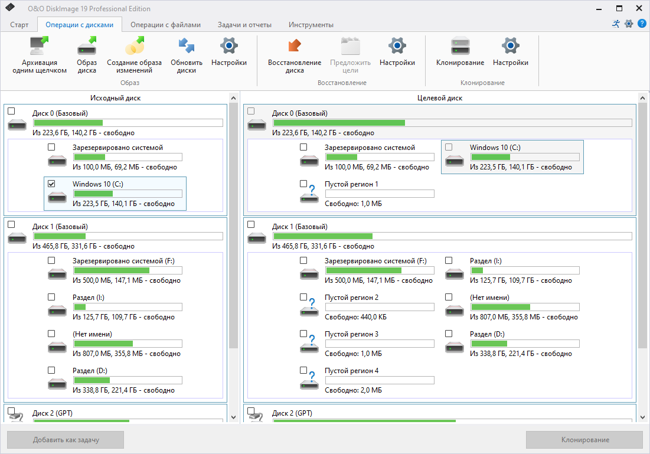The image size is (650, 454).
Task: Click target Диск 0 usage bar
Action: coord(452,123)
